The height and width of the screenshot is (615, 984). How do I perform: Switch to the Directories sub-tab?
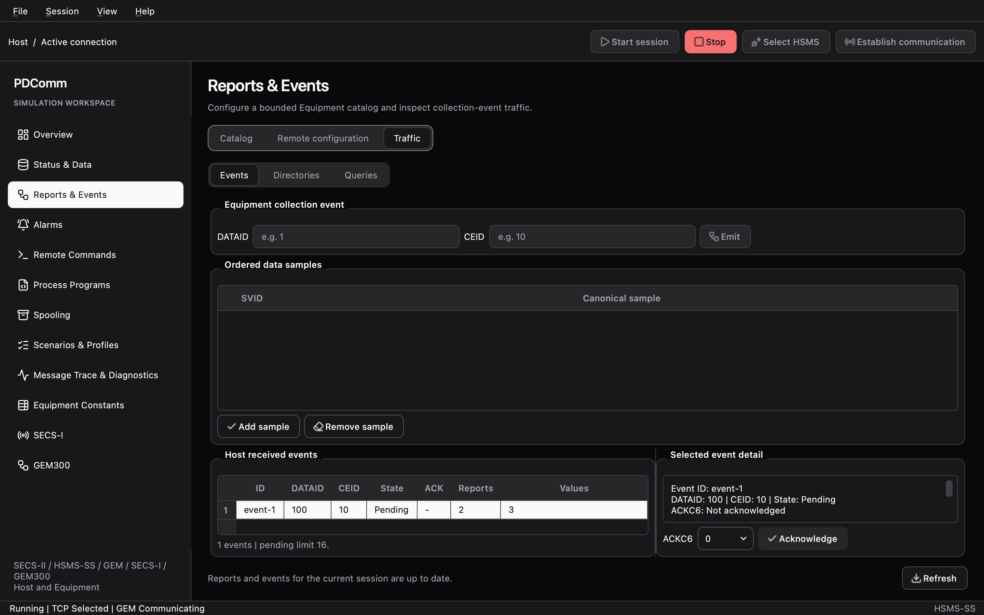point(297,175)
